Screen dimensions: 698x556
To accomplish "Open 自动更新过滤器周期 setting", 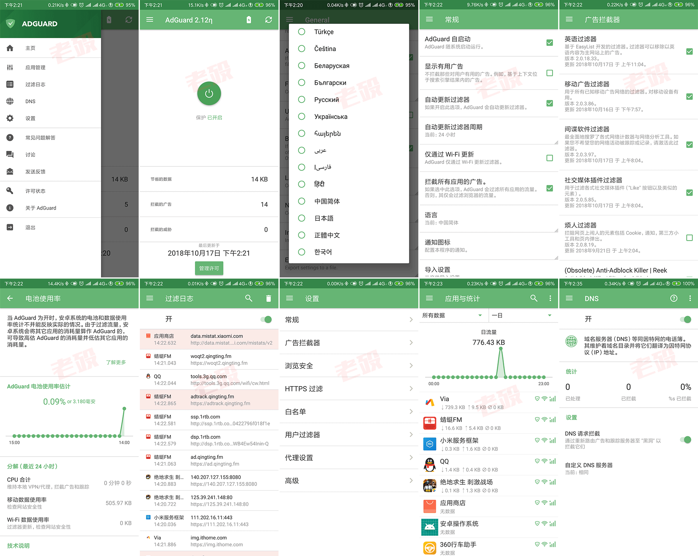I will [x=488, y=131].
